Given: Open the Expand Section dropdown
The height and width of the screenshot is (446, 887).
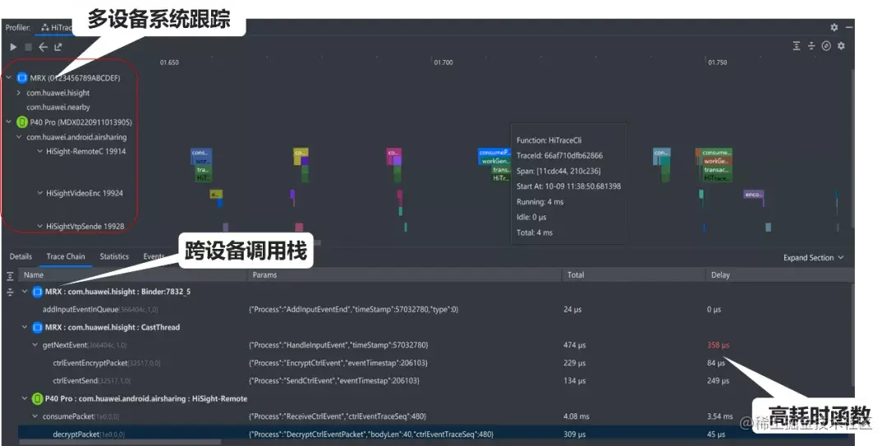Looking at the screenshot, I should tap(813, 258).
